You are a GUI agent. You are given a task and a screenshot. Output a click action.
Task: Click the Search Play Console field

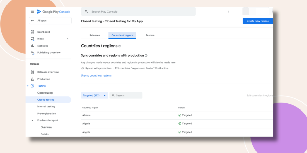(138, 12)
